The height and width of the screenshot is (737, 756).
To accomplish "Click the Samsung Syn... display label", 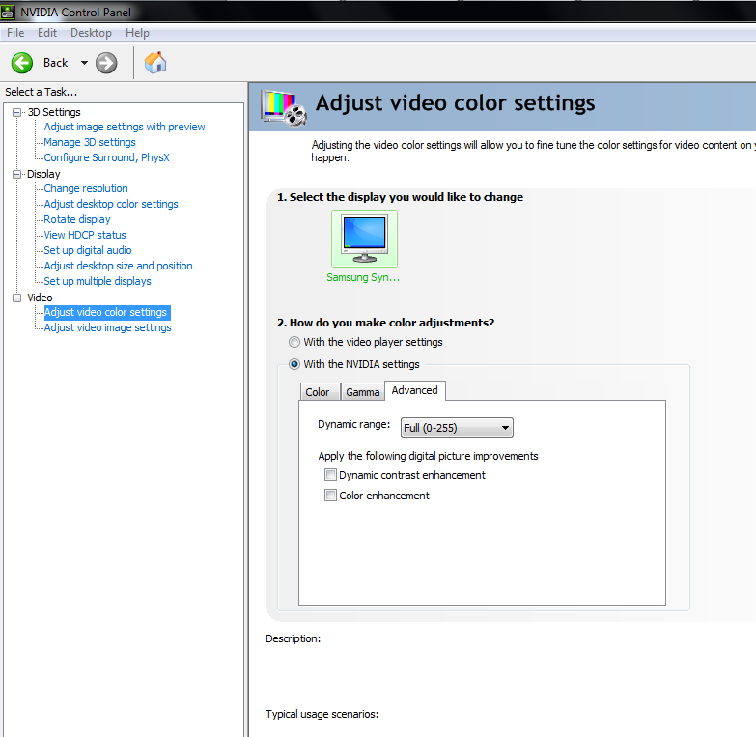I will 363,277.
